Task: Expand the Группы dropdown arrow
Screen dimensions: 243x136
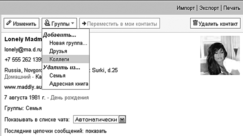Action: point(73,23)
